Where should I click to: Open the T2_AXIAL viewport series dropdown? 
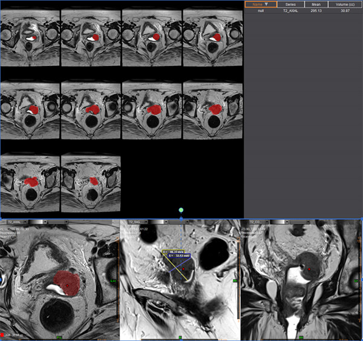(x=18, y=222)
